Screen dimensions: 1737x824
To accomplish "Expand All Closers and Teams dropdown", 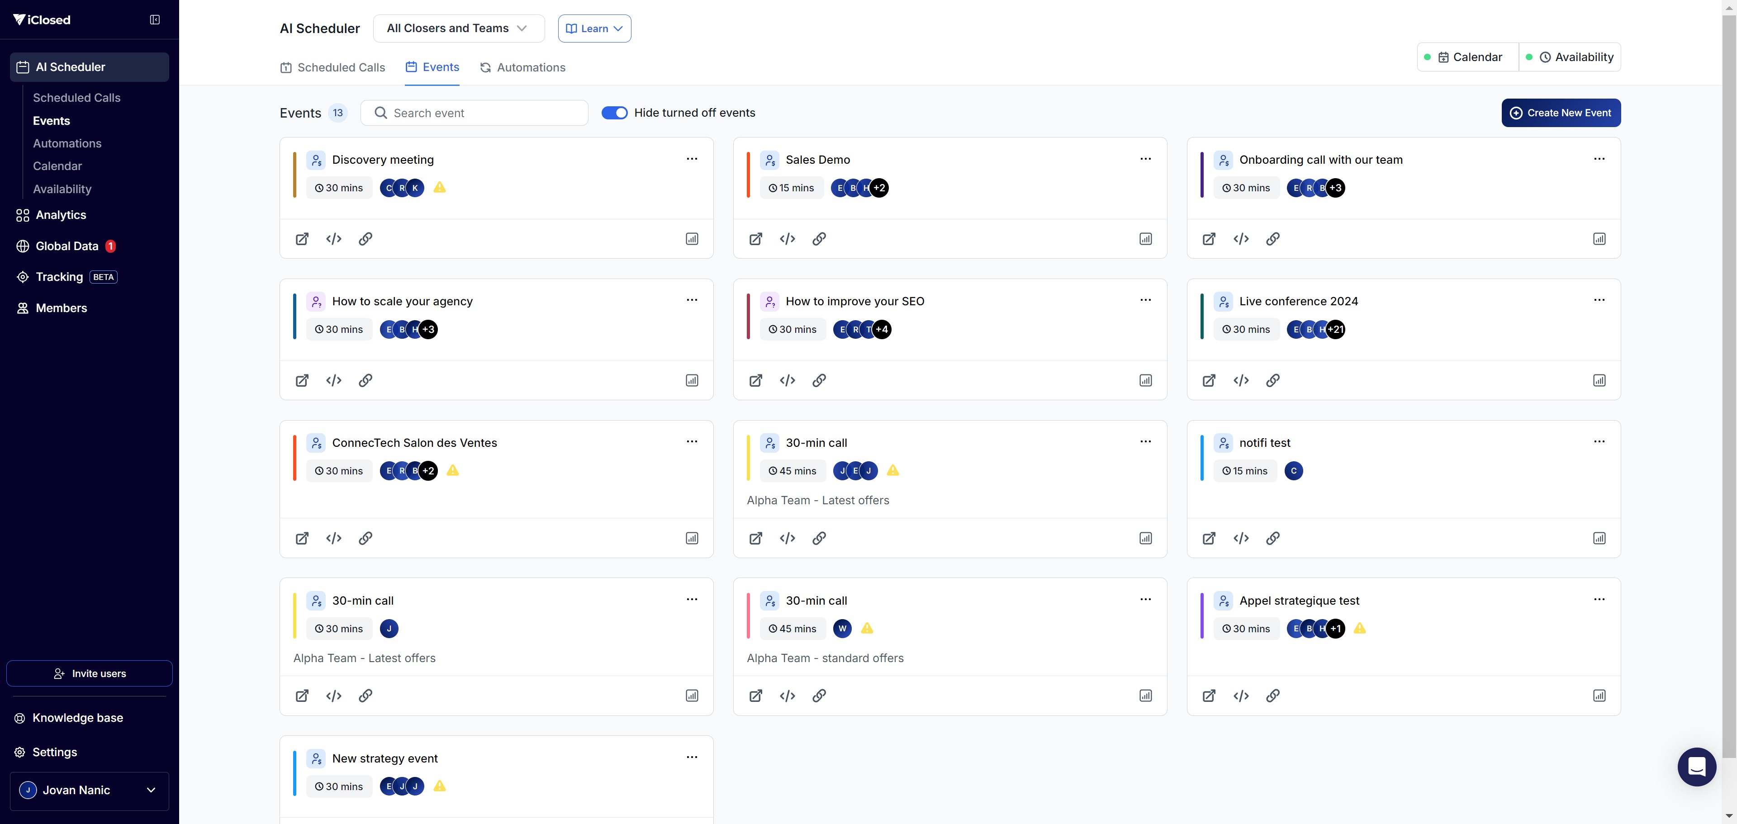I will pyautogui.click(x=458, y=28).
